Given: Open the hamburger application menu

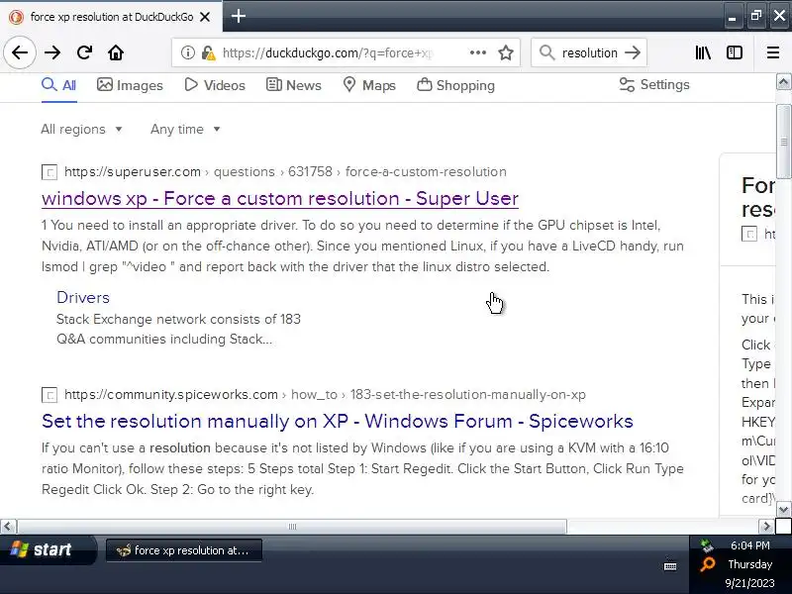Looking at the screenshot, I should 773,52.
